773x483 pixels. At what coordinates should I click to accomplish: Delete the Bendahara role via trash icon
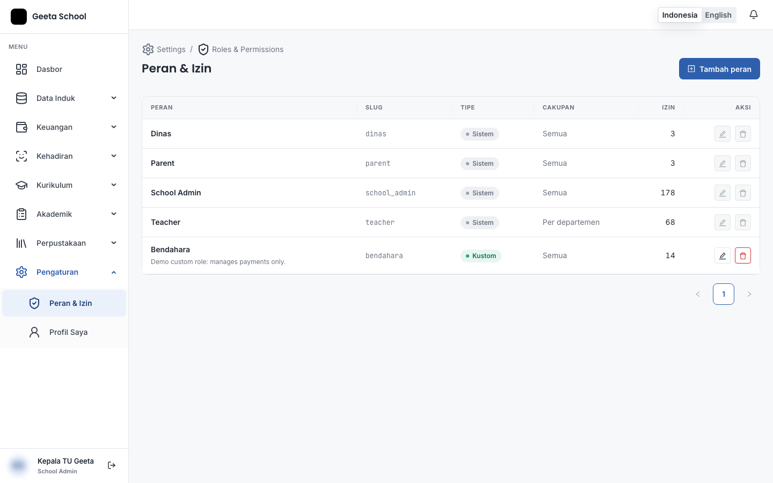(x=743, y=255)
